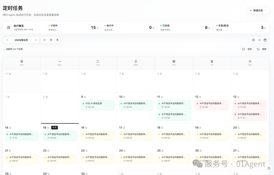The image size is (274, 175).
Task: Switch to 周 week view tab
Action: (51, 40)
